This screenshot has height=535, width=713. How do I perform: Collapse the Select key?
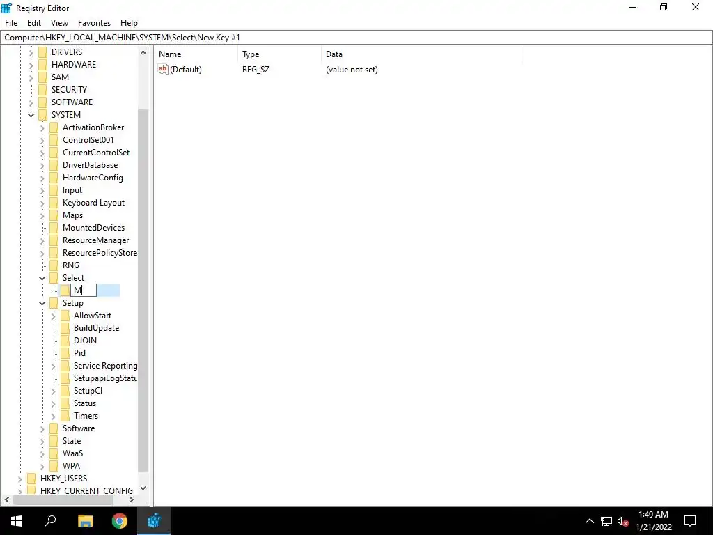coord(42,278)
